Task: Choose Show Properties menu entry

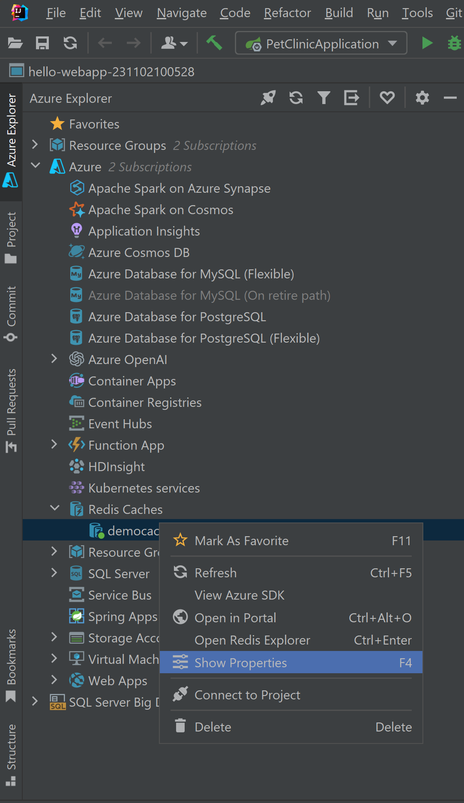Action: (291, 662)
